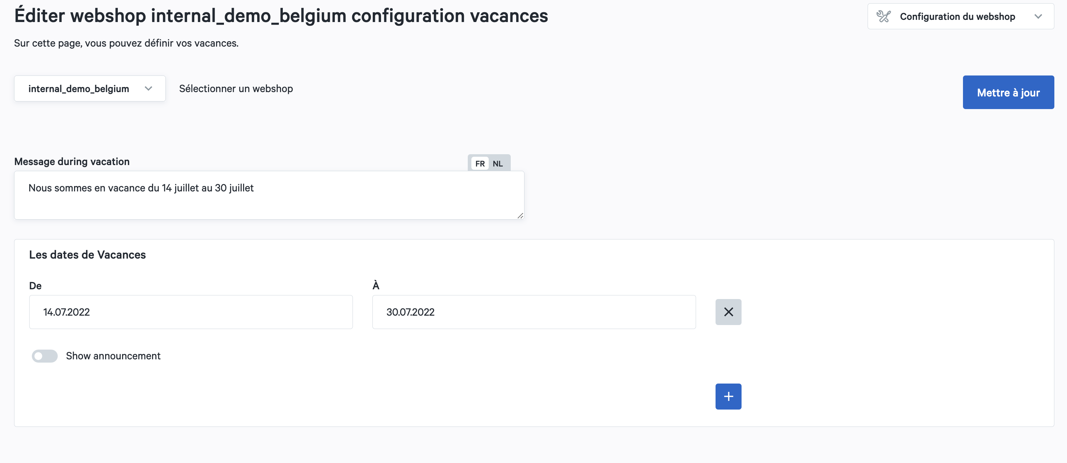This screenshot has width=1067, height=463.
Task: Switch message language to FR tab
Action: [480, 164]
